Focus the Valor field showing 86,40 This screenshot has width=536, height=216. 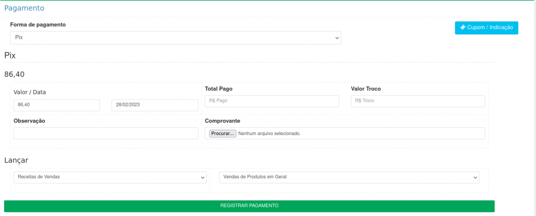pyautogui.click(x=57, y=105)
